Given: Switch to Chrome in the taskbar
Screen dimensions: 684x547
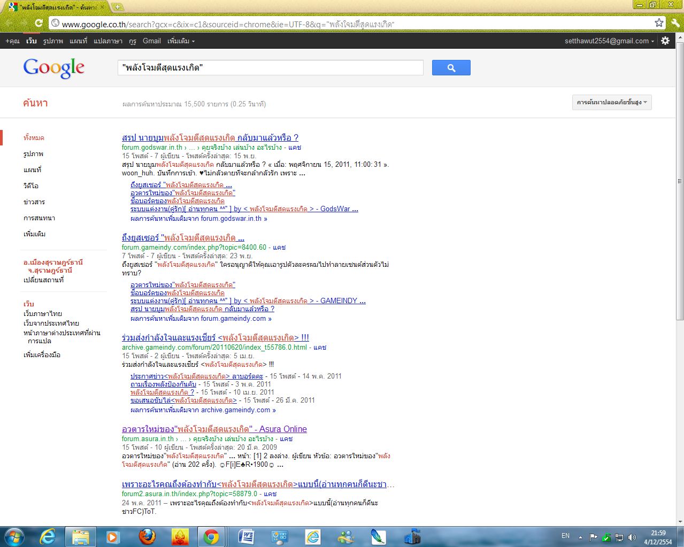Looking at the screenshot, I should pyautogui.click(x=211, y=537).
